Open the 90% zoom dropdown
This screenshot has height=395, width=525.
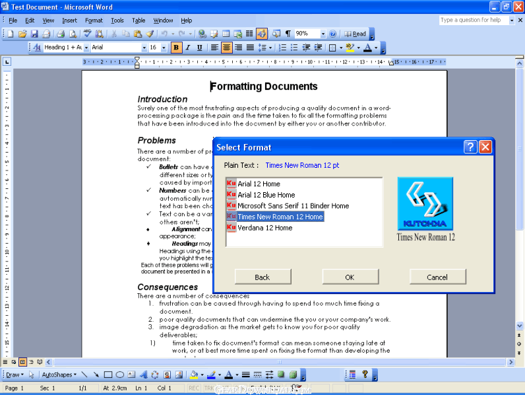coord(323,34)
